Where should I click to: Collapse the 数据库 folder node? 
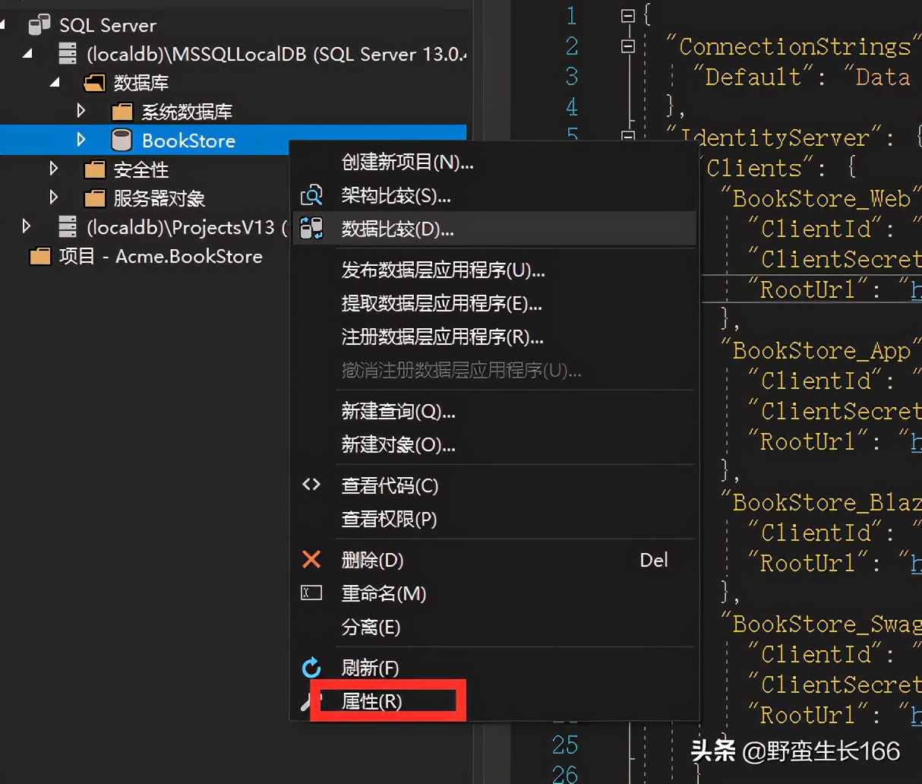click(x=55, y=83)
